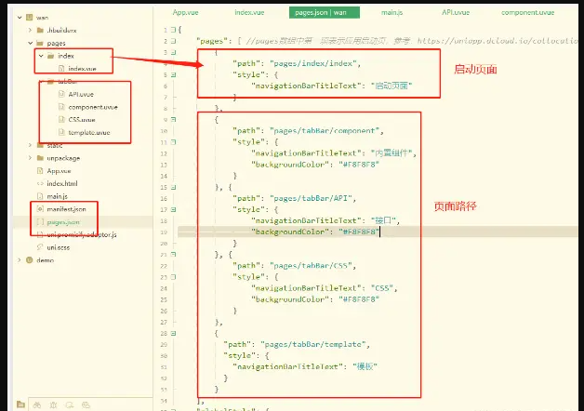
Task: Click the pages folder icon
Action: 40,43
